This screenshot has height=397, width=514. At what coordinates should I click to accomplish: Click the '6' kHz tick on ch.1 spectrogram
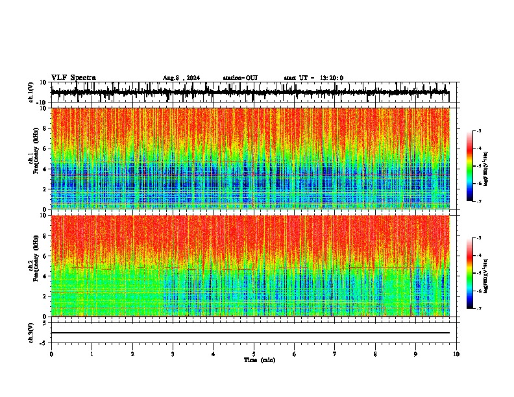click(45, 149)
